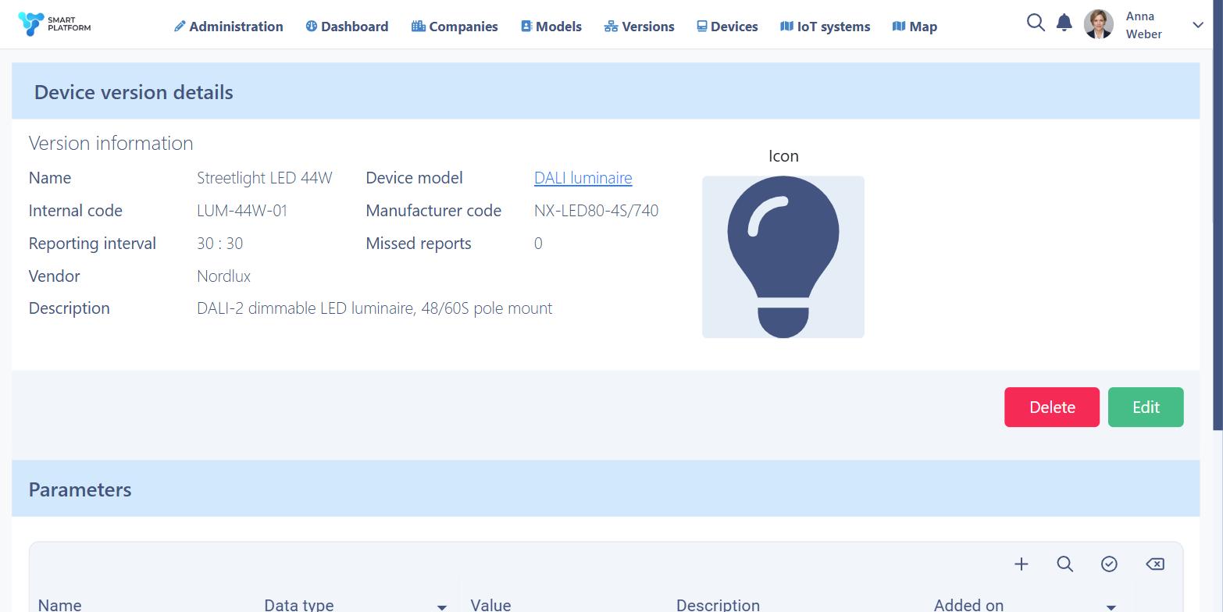Clear filters with the backspace icon

coord(1155,564)
